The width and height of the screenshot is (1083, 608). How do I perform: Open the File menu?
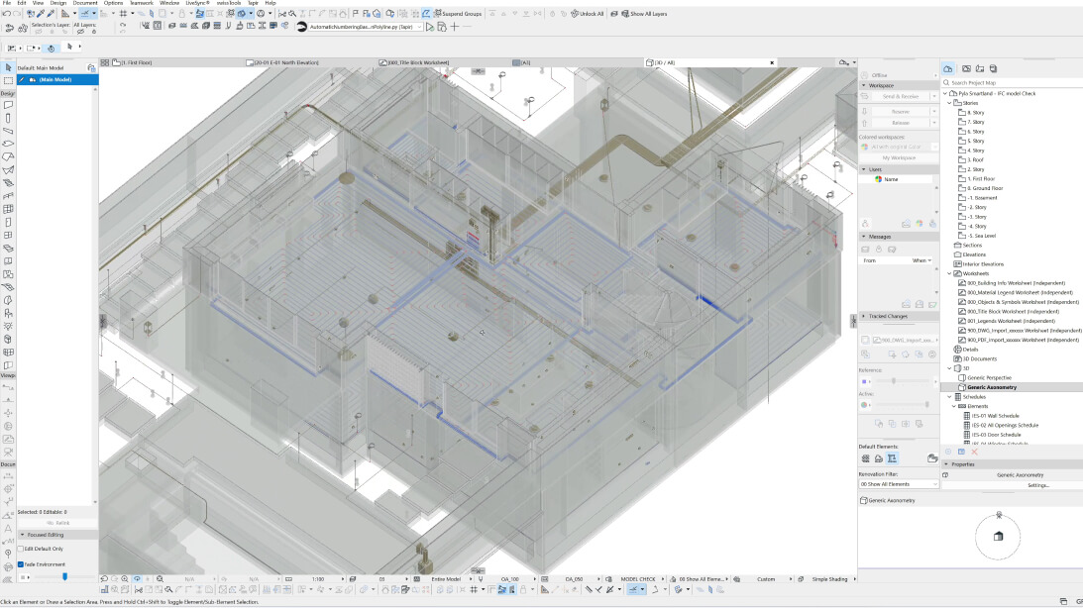click(x=6, y=3)
